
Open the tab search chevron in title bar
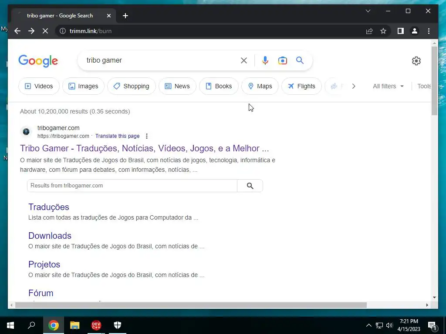coord(368,11)
